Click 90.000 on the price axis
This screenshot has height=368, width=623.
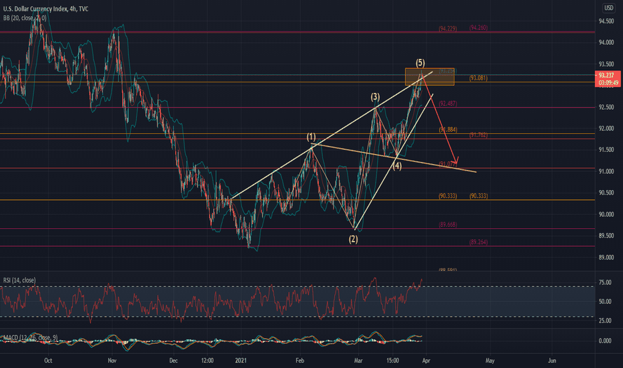pos(606,214)
